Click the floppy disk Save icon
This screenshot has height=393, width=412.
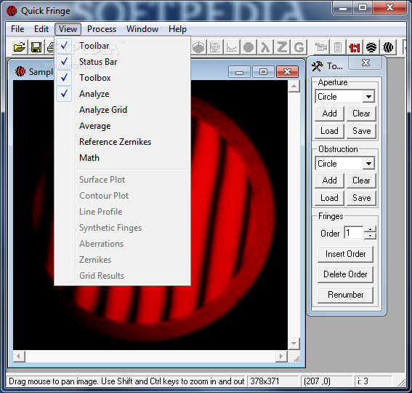tap(36, 47)
